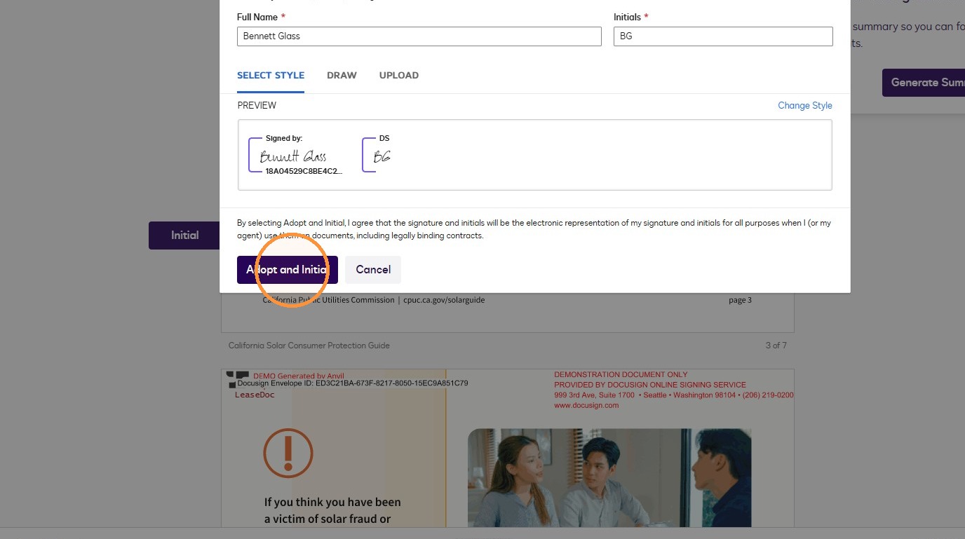This screenshot has height=539, width=965.
Task: Click the 'California Solar Consumer Protection Guide' footer
Action: click(x=309, y=346)
